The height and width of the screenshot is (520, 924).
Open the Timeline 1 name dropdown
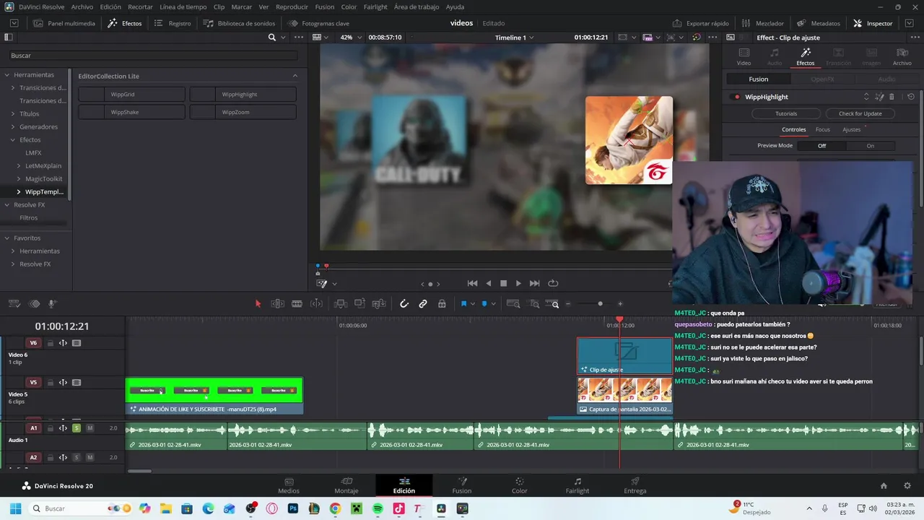[x=515, y=38]
